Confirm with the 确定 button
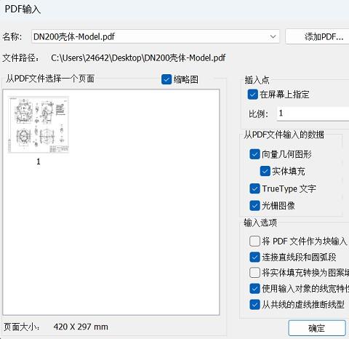Image resolution: width=349 pixels, height=339 pixels. pyautogui.click(x=317, y=328)
